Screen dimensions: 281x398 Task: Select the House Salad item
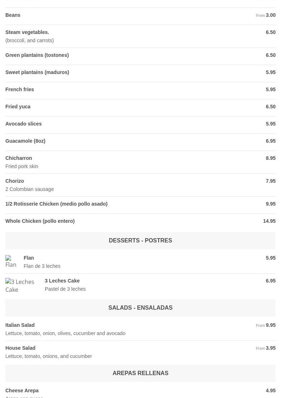pyautogui.click(x=20, y=348)
